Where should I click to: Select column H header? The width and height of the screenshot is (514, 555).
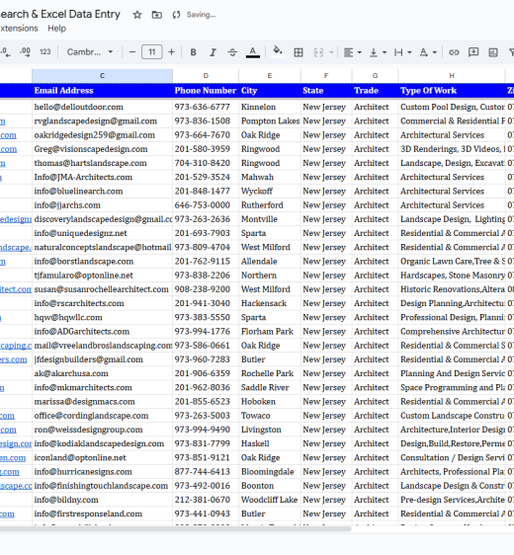(x=452, y=76)
